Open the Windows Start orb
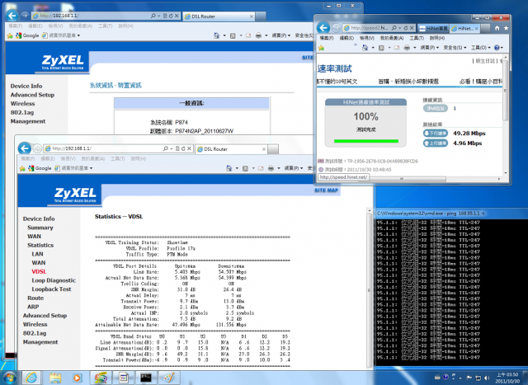The image size is (528, 385). tap(10, 378)
